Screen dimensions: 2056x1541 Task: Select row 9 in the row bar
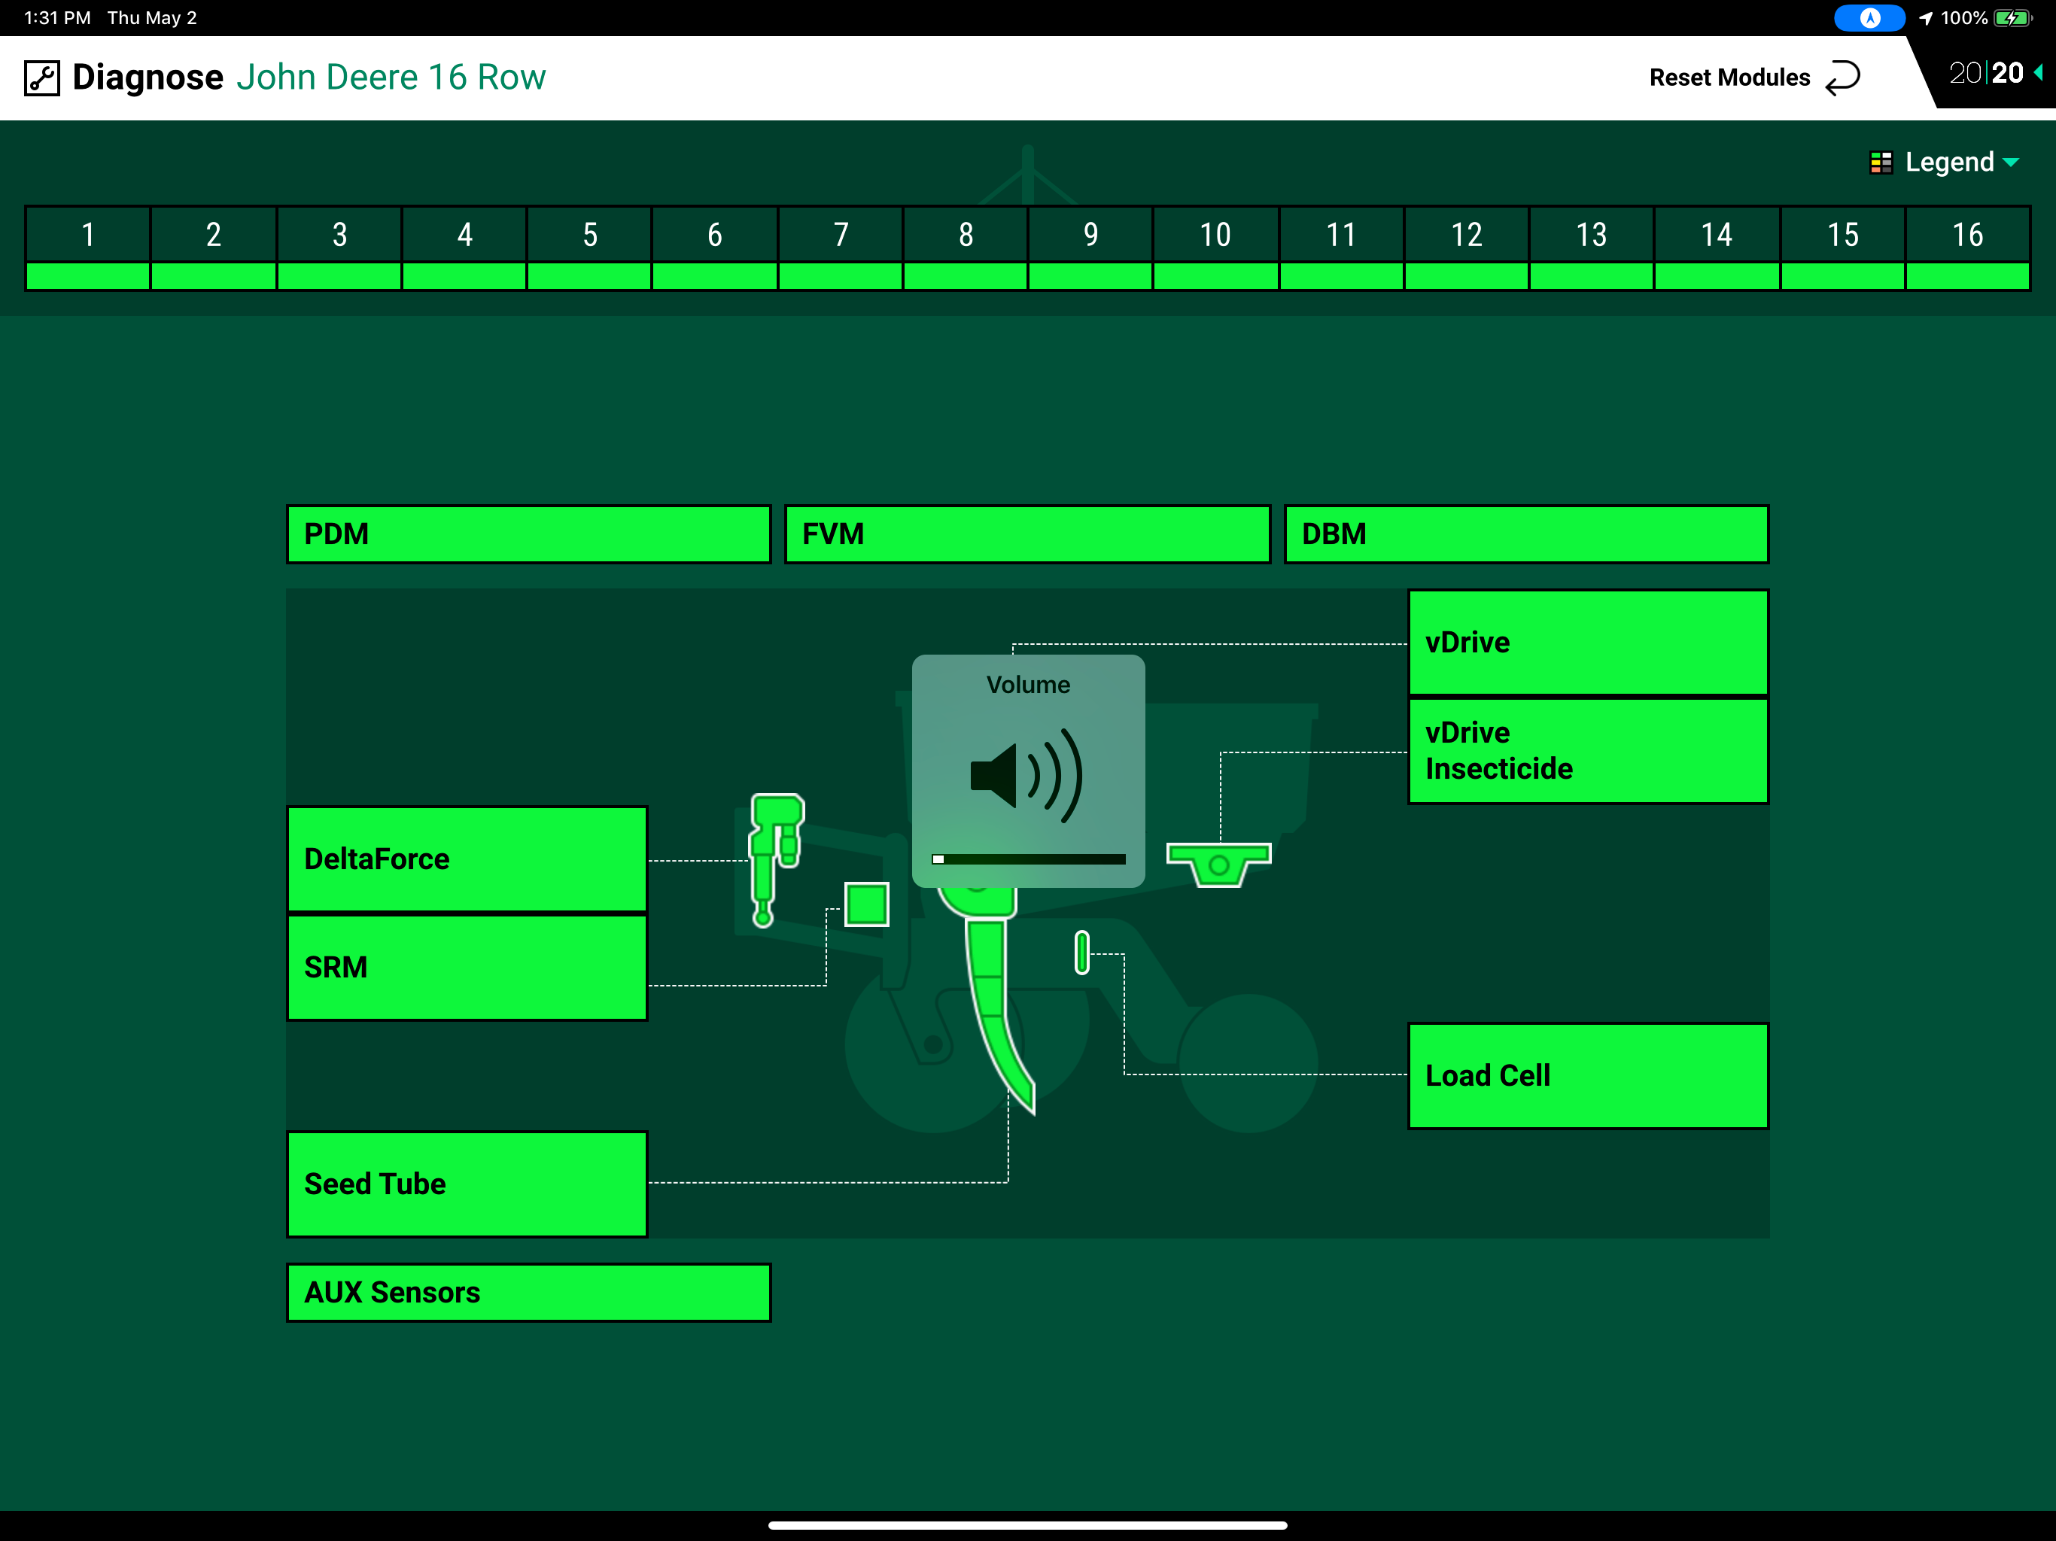[1090, 248]
